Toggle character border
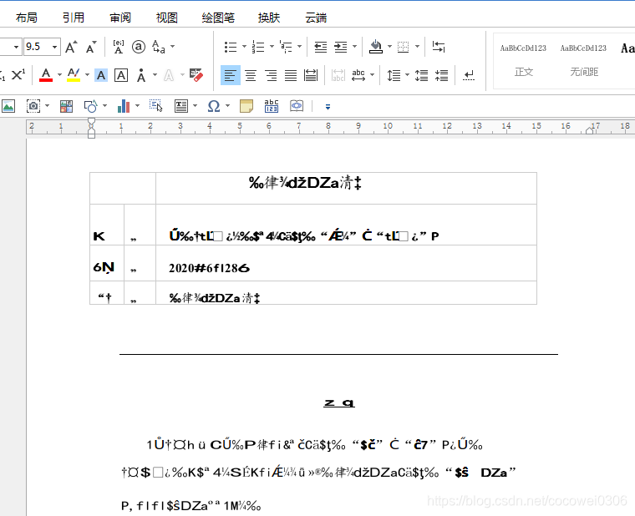 pyautogui.click(x=121, y=75)
